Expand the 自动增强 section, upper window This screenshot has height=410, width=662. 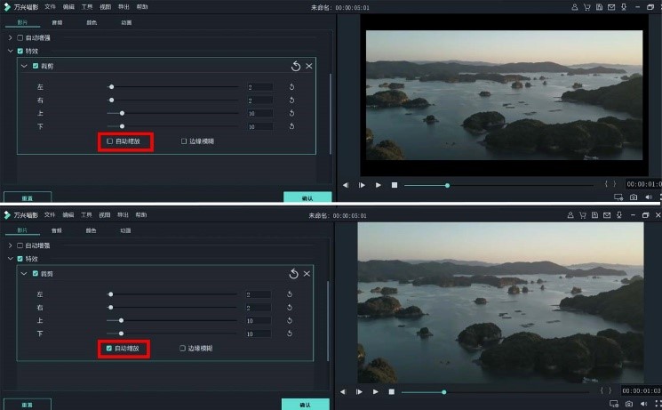(10, 37)
